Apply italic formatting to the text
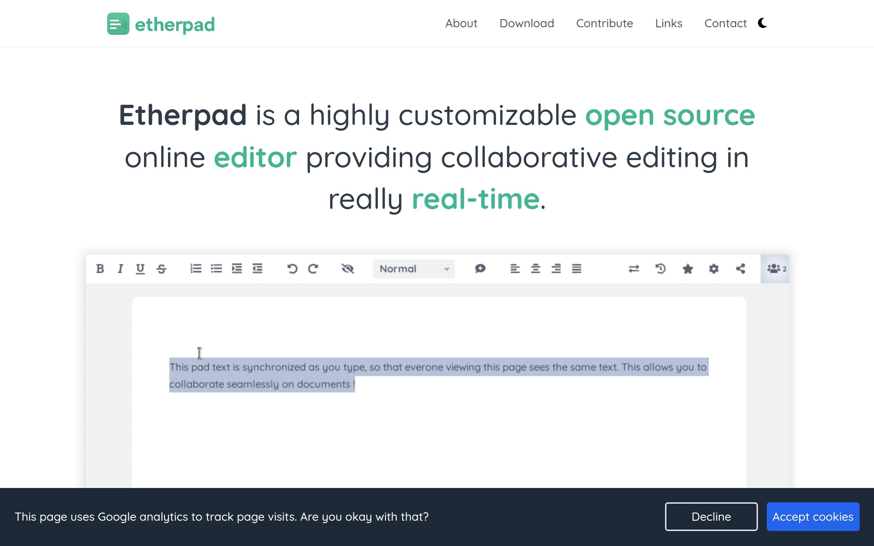 pos(120,269)
